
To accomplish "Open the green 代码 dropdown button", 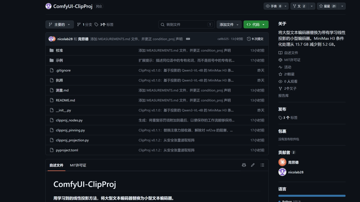I will tap(256, 25).
